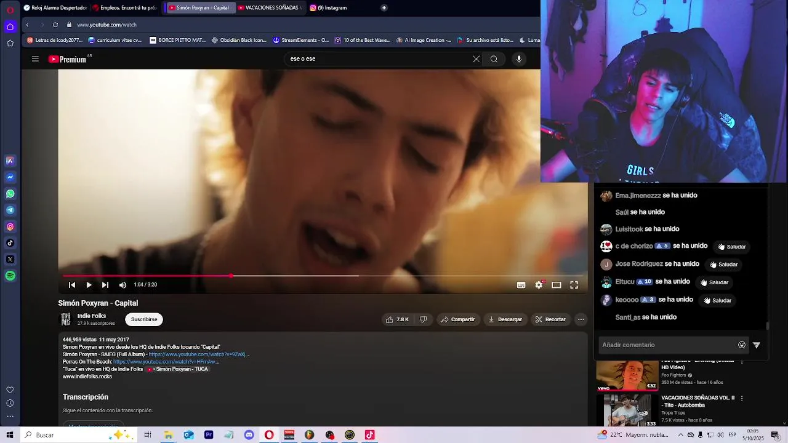
Task: Reload the current page
Action: pos(55,25)
